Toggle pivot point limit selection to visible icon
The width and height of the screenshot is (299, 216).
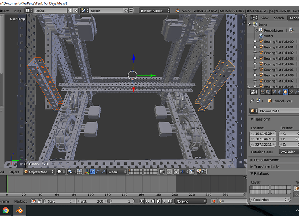tap(80, 172)
